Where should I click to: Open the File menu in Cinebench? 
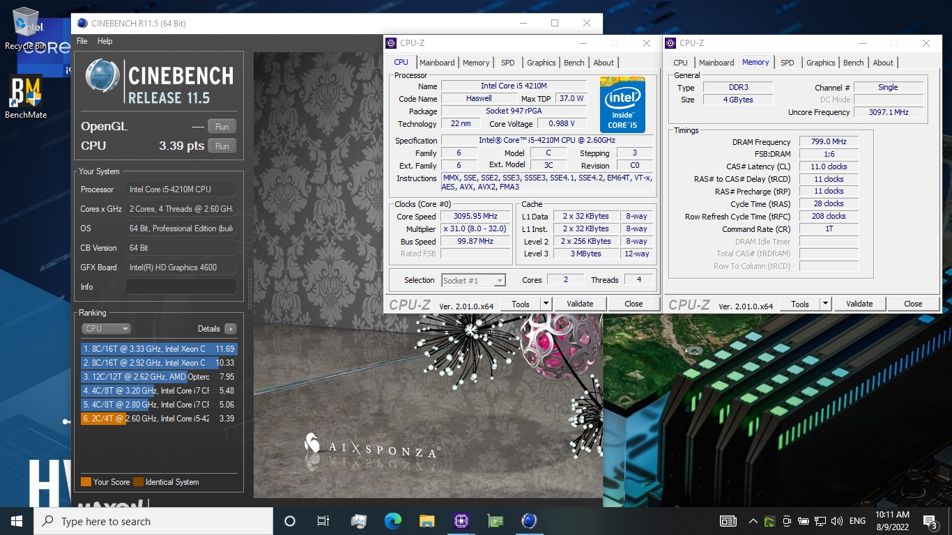[x=82, y=41]
